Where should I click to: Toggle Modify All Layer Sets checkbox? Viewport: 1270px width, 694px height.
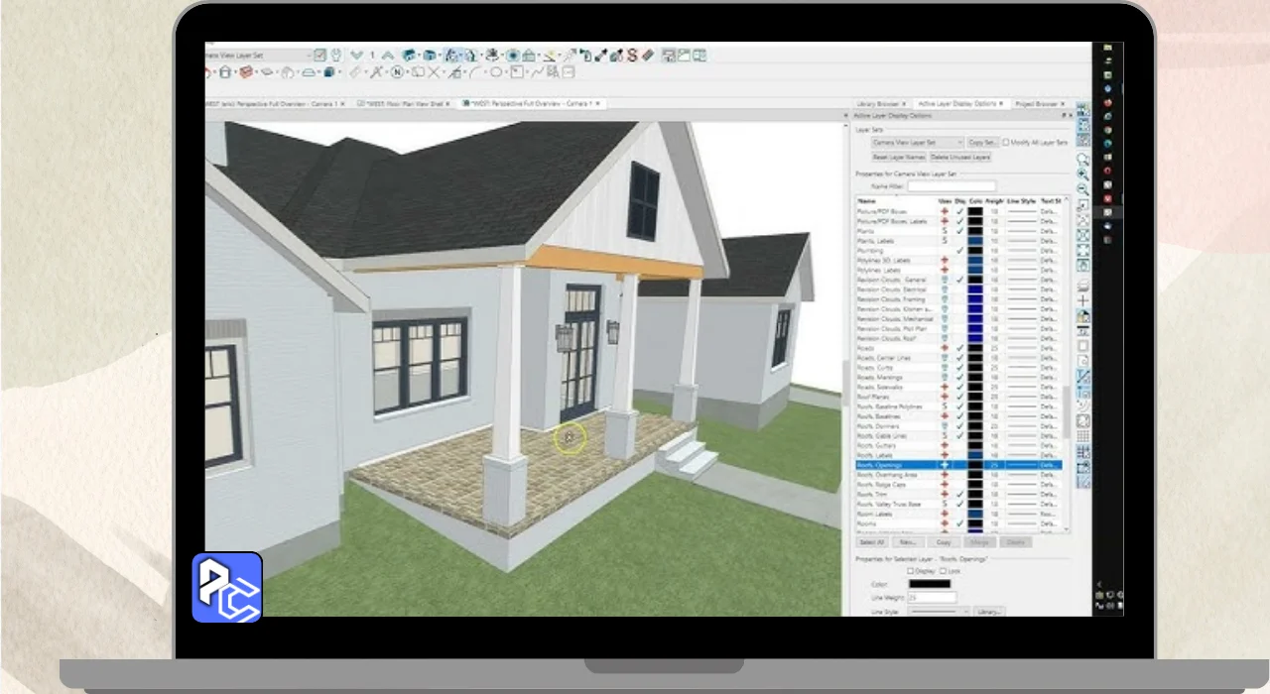tap(1006, 142)
